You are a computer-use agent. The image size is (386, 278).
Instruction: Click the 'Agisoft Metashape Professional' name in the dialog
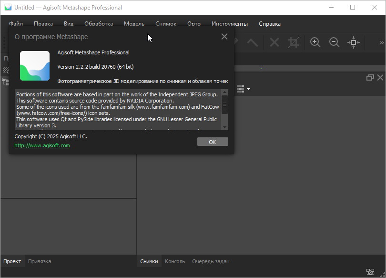click(93, 52)
